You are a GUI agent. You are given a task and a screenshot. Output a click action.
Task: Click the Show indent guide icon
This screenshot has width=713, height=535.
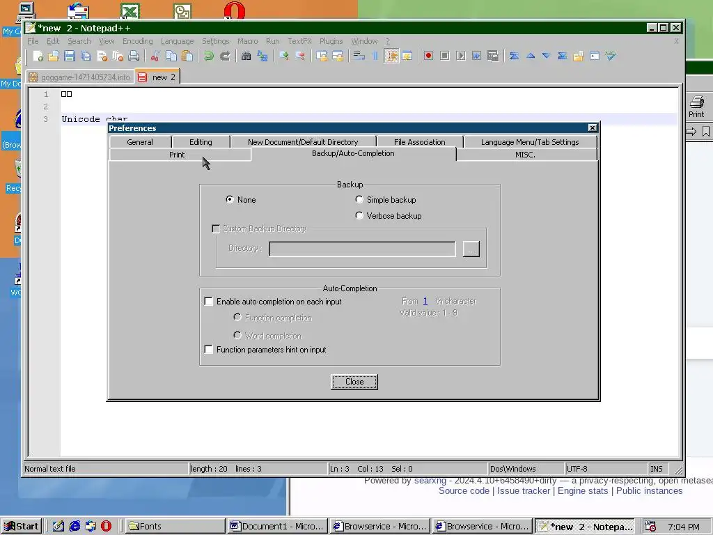point(391,56)
